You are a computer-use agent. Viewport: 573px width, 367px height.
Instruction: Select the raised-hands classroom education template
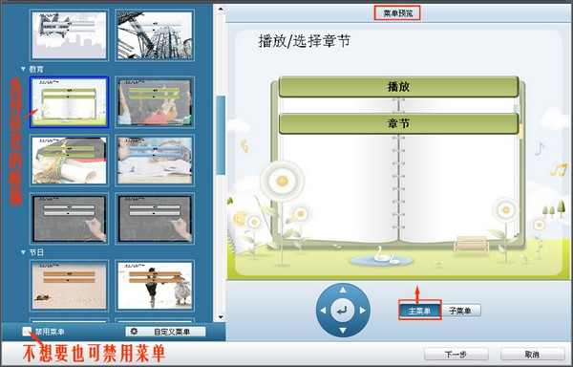[155, 102]
